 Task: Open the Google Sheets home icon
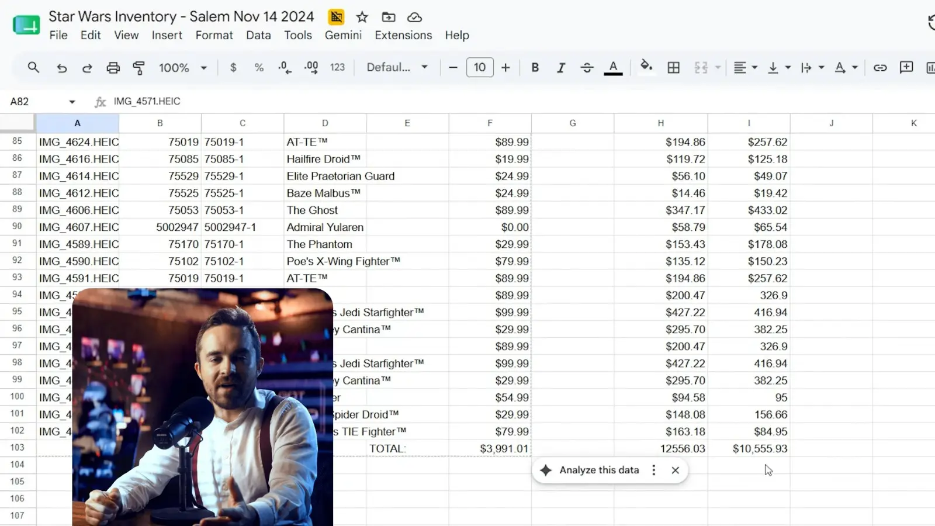click(x=26, y=25)
